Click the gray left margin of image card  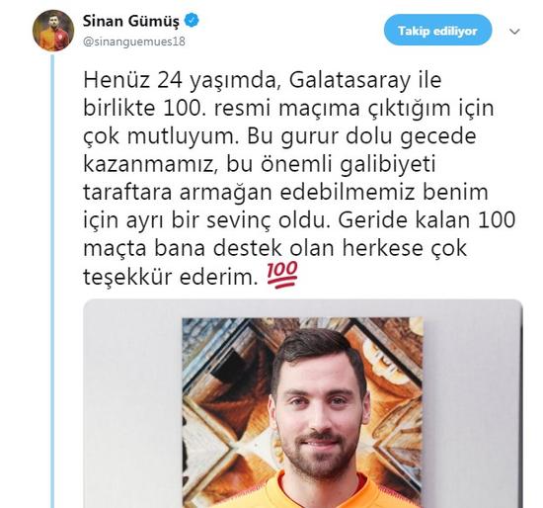tap(132, 404)
